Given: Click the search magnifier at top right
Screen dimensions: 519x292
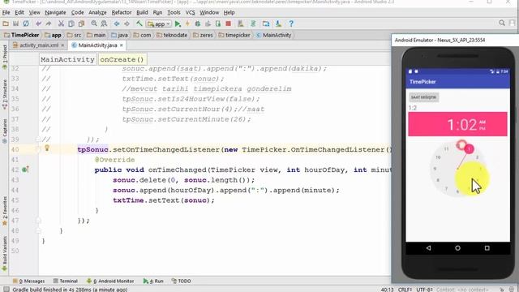Looking at the screenshot, I should 502,23.
